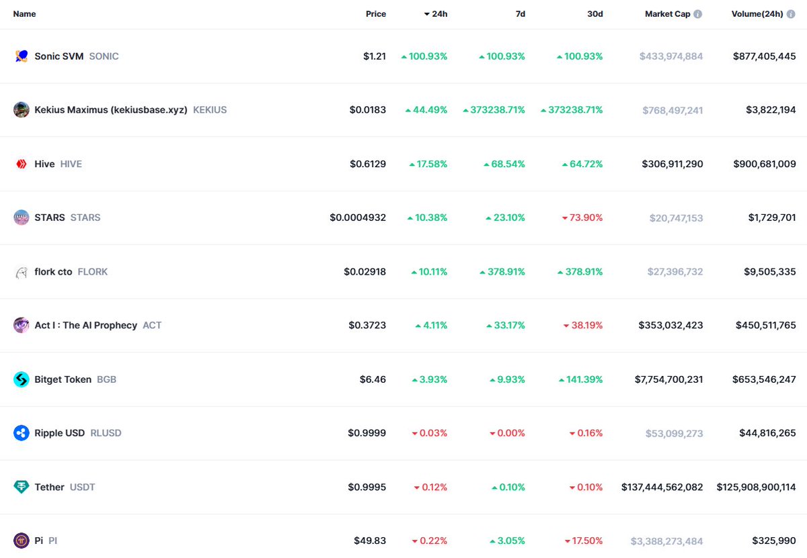Click Pi 30d change 17.50%

[583, 541]
